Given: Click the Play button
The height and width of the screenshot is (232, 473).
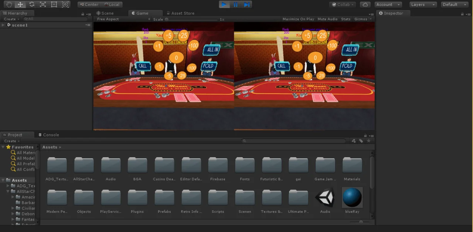Looking at the screenshot, I should tap(224, 4).
